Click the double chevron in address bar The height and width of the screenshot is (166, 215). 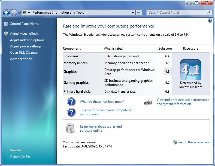(29, 13)
